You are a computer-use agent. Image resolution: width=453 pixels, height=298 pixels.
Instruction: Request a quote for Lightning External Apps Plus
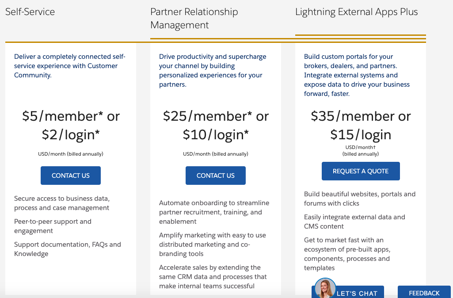[x=361, y=171]
